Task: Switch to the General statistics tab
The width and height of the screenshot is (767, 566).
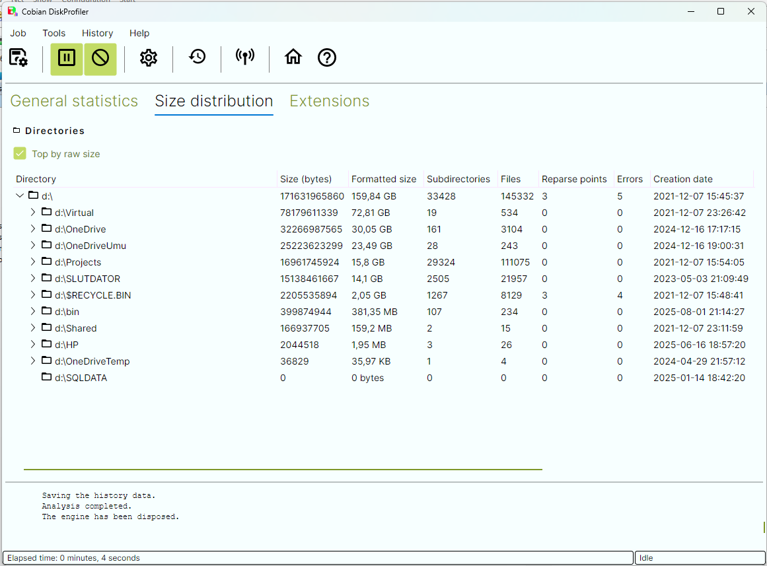Action: [74, 101]
